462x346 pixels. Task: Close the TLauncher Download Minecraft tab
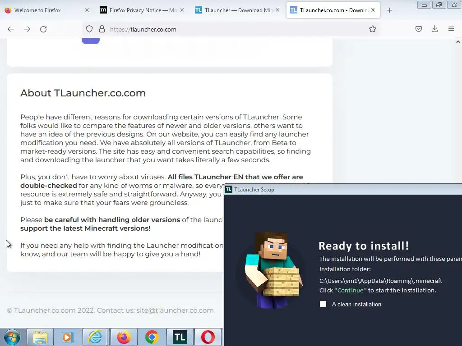pyautogui.click(x=277, y=10)
